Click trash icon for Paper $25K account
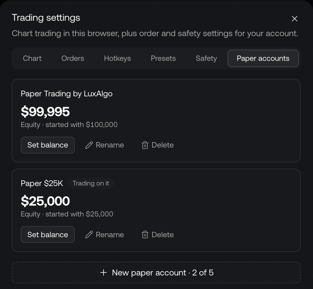 coord(145,235)
